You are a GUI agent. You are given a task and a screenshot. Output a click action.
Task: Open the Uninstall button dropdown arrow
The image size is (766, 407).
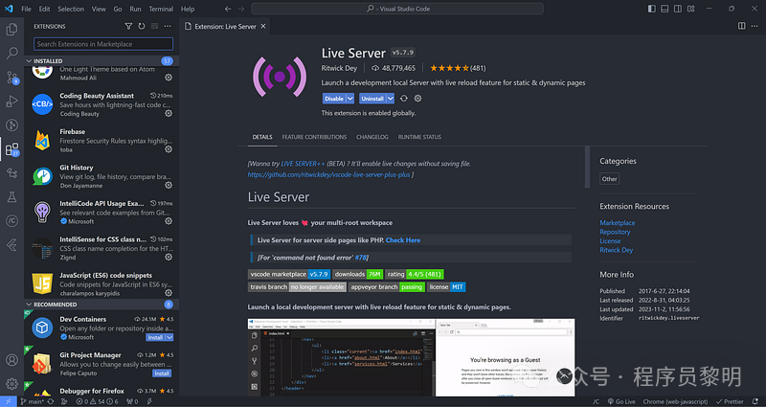tap(391, 99)
